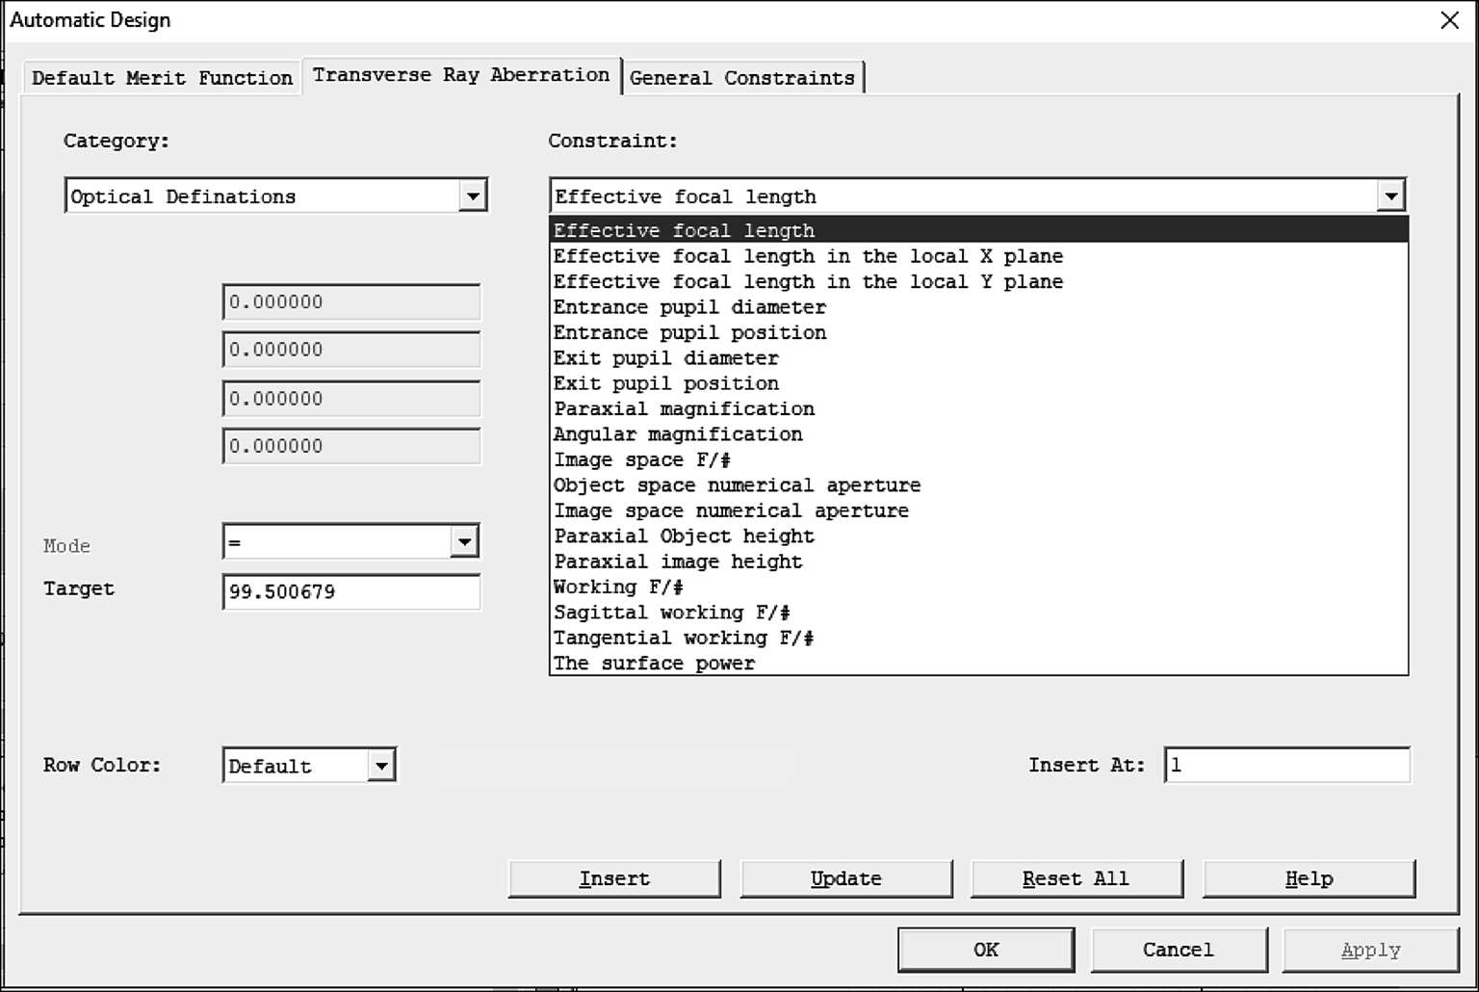Collapse the Constraint dropdown arrow
This screenshot has height=992, width=1479.
point(1390,196)
